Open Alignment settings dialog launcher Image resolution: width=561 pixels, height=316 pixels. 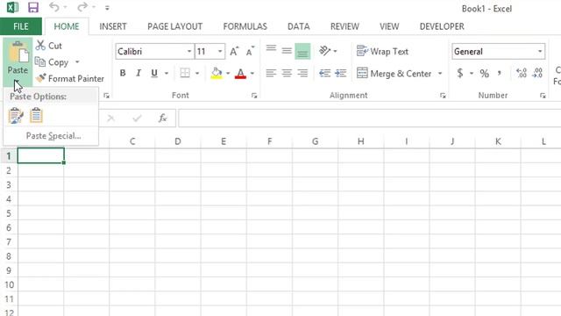[x=443, y=96]
